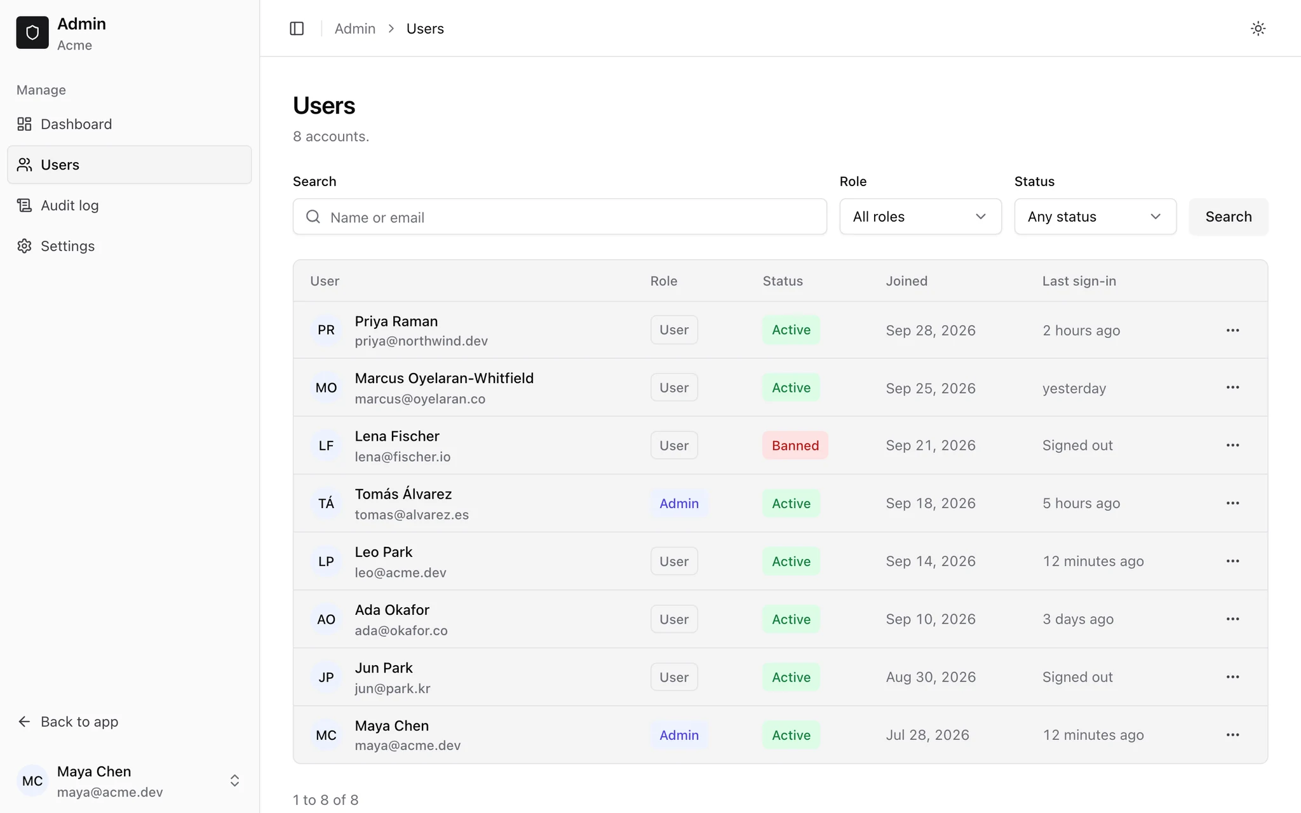This screenshot has width=1301, height=813.
Task: Toggle the sidebar panel icon
Action: pos(297,29)
